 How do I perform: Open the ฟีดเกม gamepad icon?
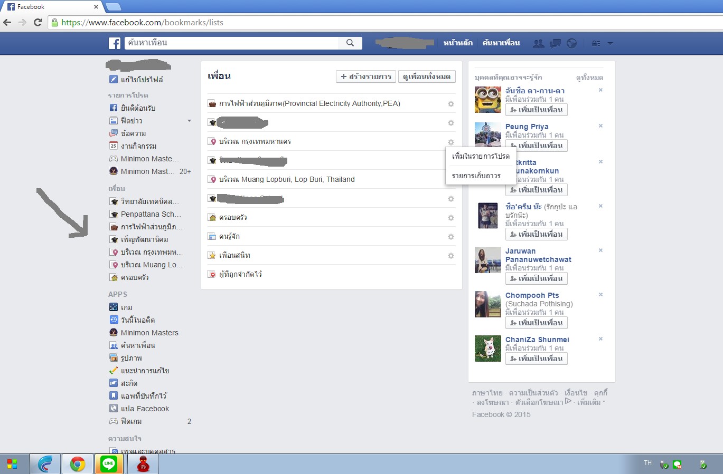tap(113, 421)
